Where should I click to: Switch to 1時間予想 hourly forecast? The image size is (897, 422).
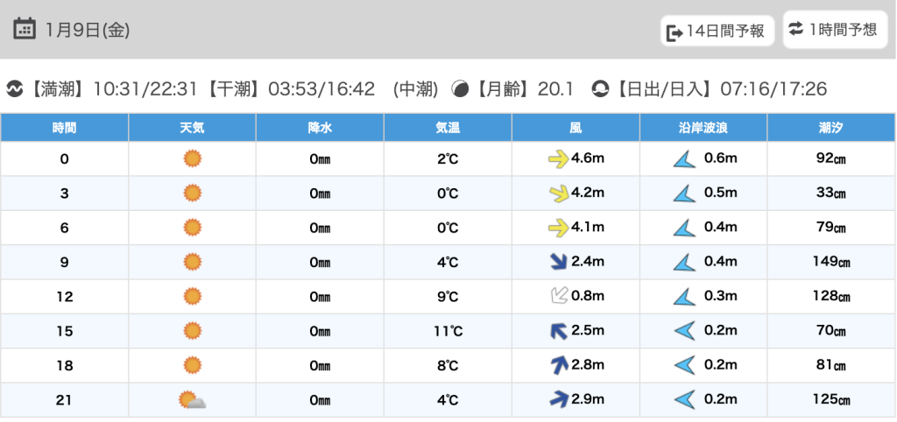[831, 30]
